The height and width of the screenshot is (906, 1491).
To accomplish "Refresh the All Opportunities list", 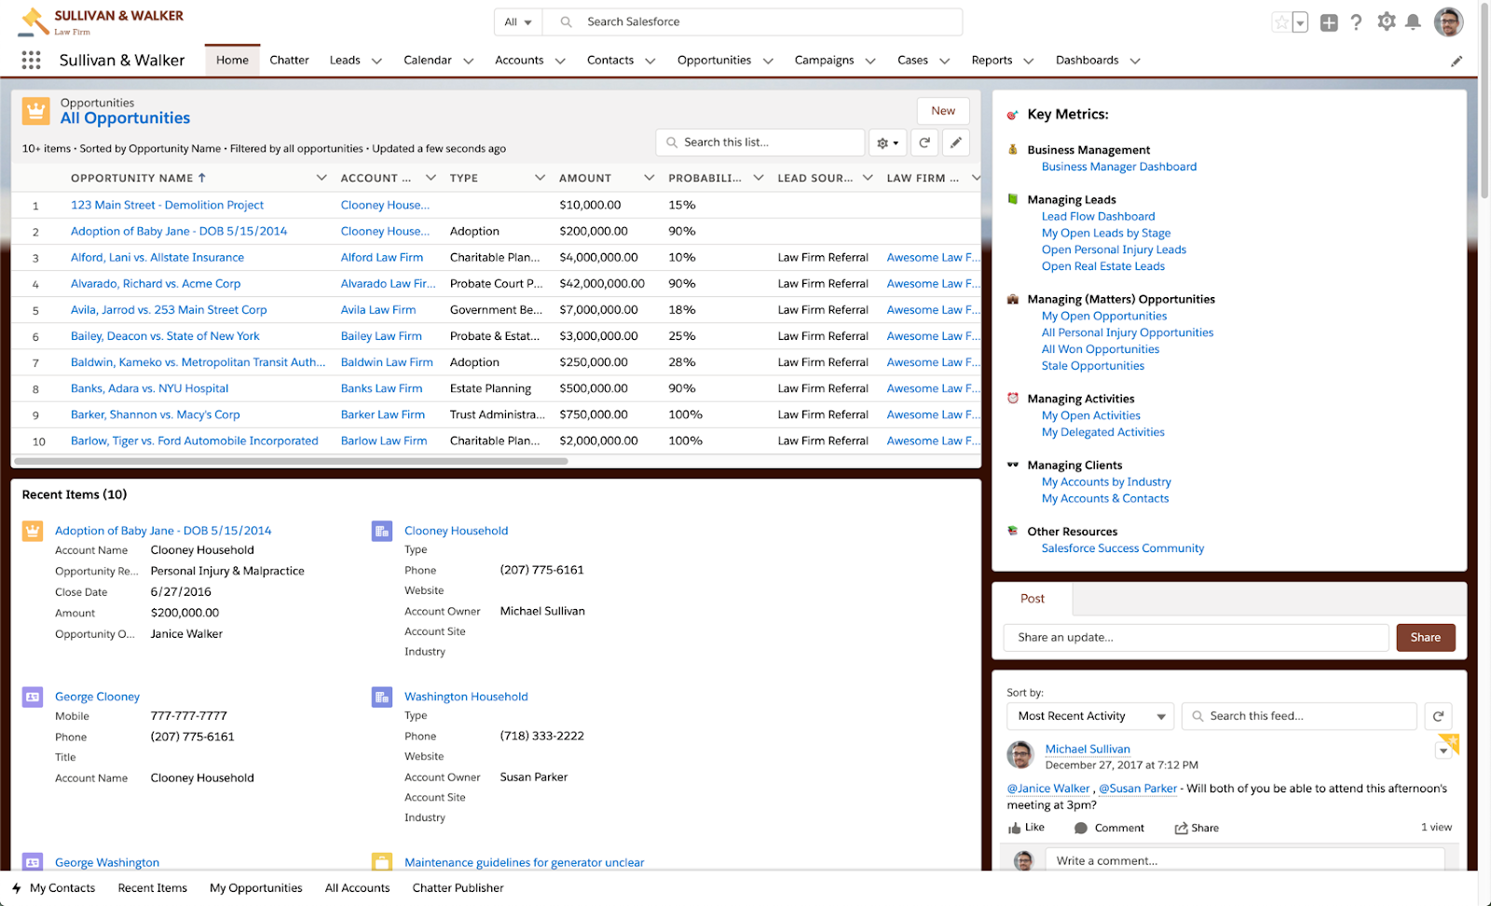I will (924, 142).
